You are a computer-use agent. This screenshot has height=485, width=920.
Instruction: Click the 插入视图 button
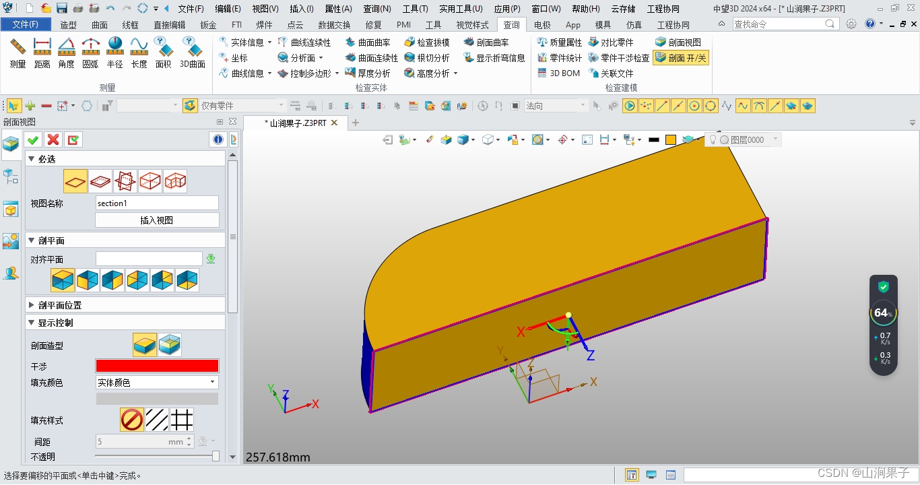(156, 220)
